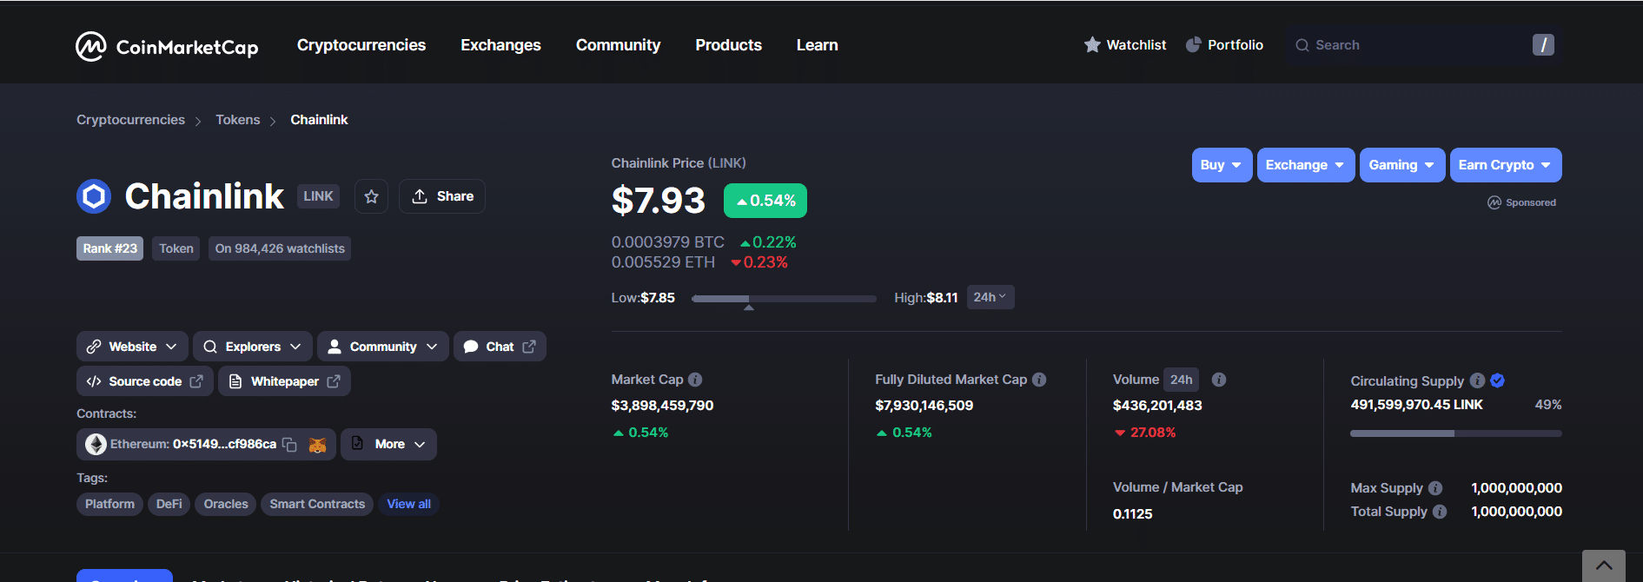The height and width of the screenshot is (582, 1643).
Task: Click the Smart Contracts tag
Action: pyautogui.click(x=317, y=504)
